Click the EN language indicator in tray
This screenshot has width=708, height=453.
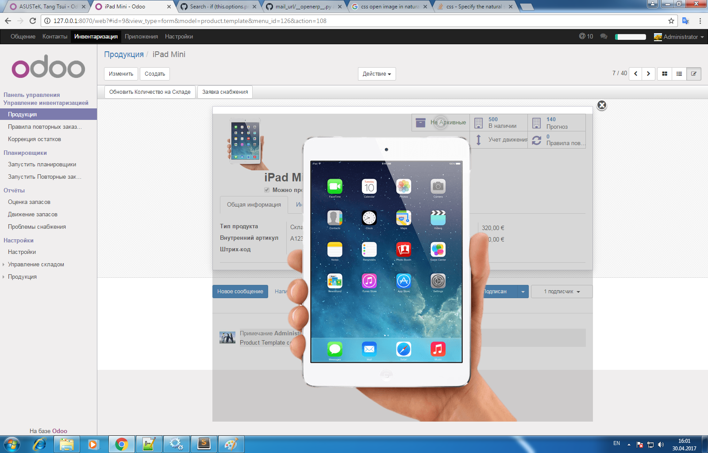[x=616, y=443]
